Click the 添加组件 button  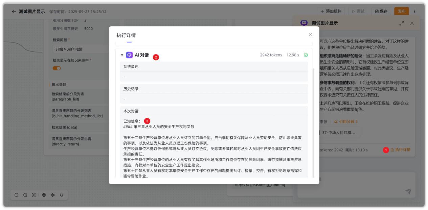click(331, 11)
